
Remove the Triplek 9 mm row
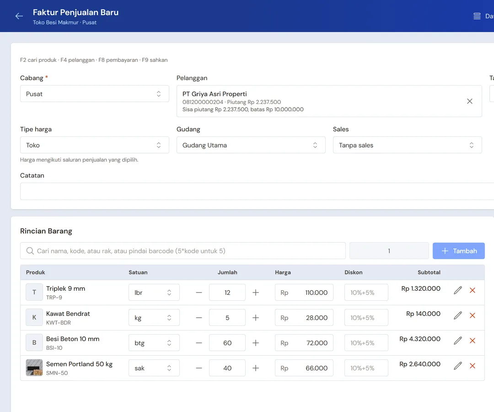(472, 290)
